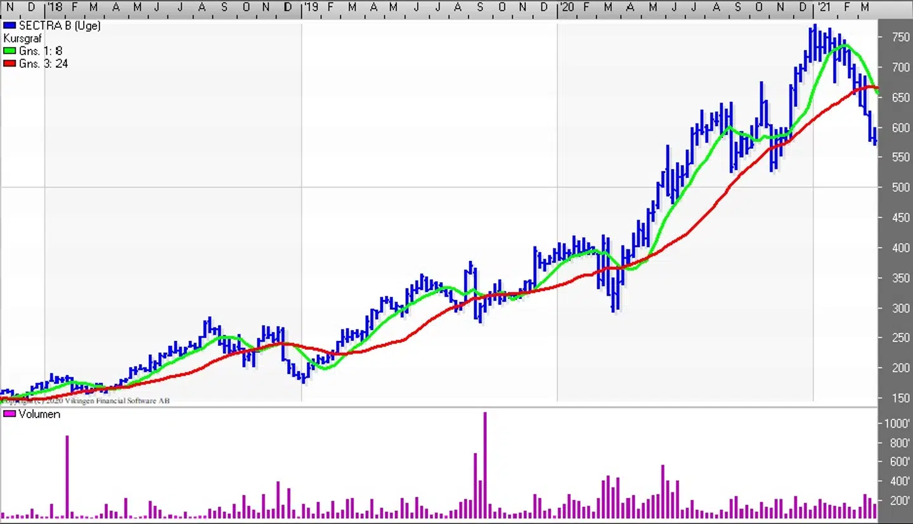Click the magenta Volumen legend swatch
This screenshot has width=913, height=524.
tap(10, 414)
